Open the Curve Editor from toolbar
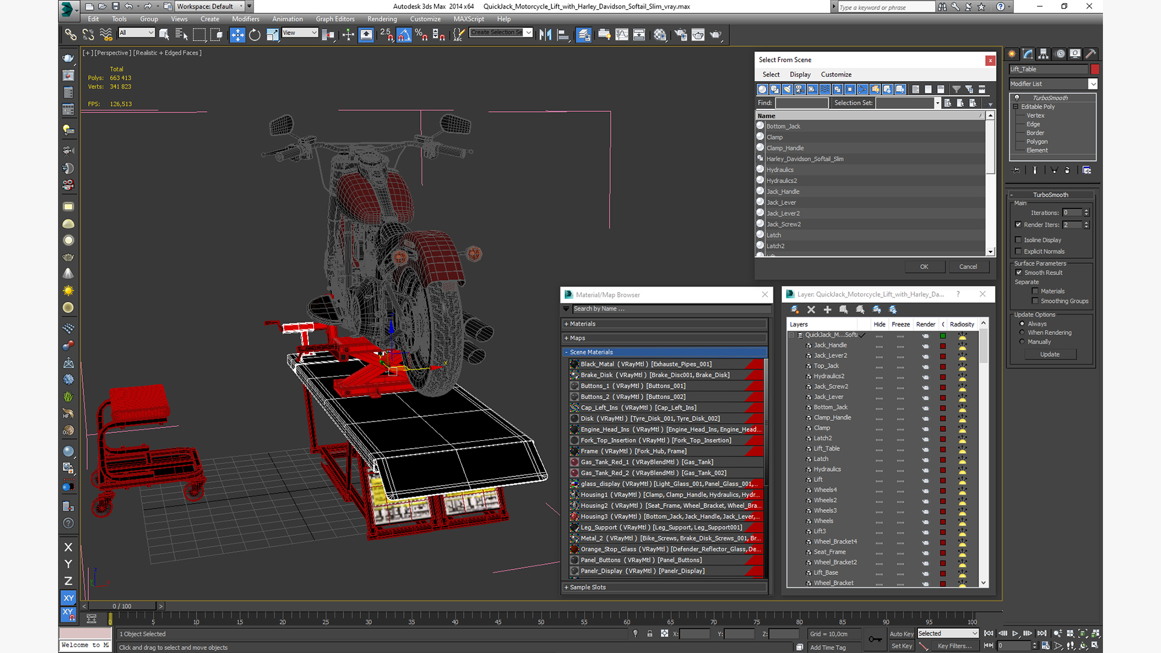 click(x=622, y=34)
